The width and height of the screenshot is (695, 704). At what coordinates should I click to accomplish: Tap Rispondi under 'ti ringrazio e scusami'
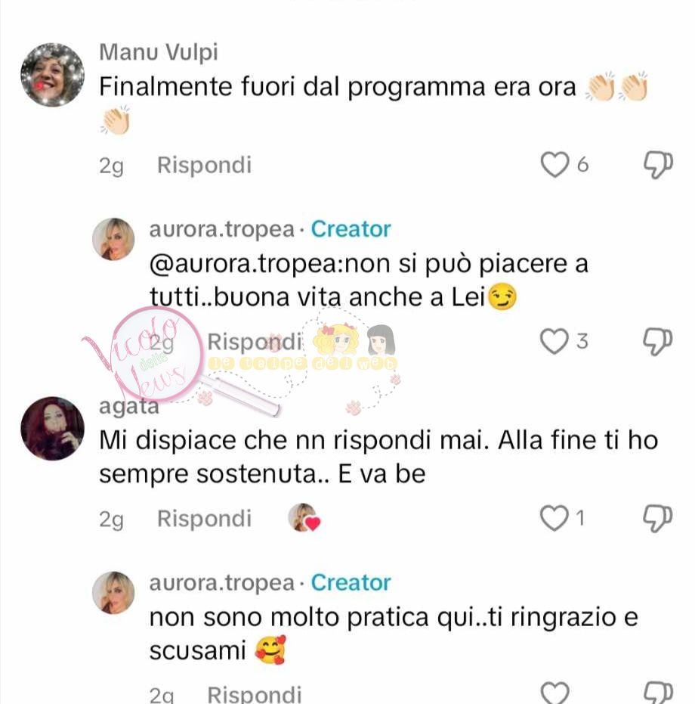pos(255,694)
